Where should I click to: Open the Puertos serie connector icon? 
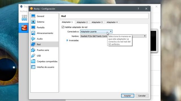[x=33, y=50]
